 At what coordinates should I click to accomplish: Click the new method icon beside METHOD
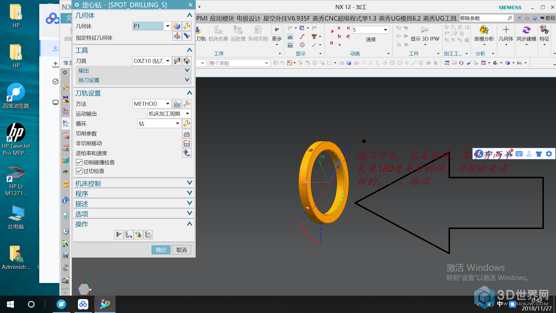177,104
